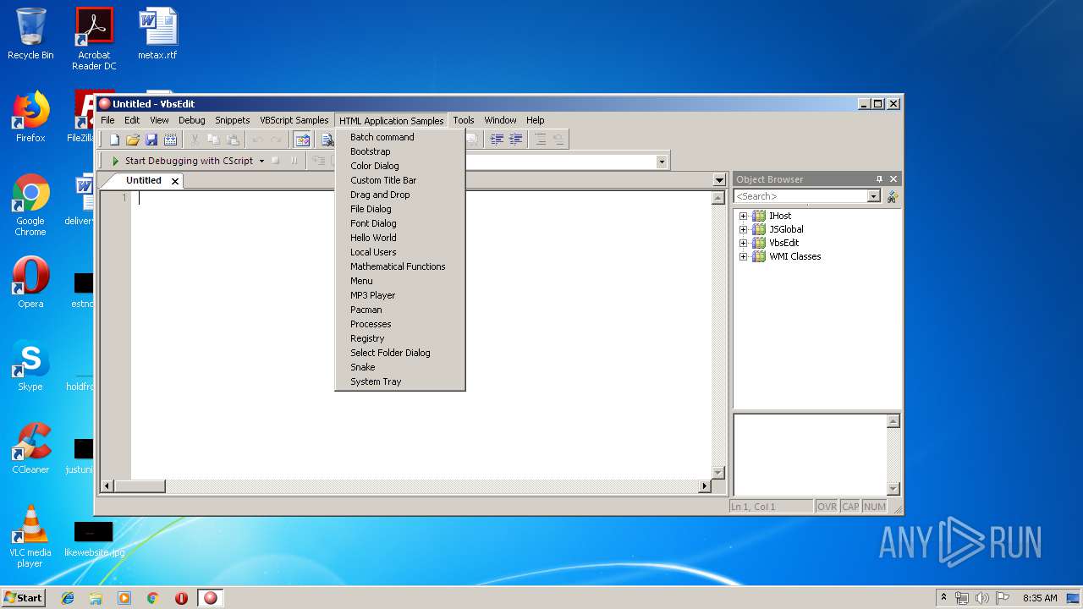
Task: Expand the VbsEdit tree node
Action: 743,243
